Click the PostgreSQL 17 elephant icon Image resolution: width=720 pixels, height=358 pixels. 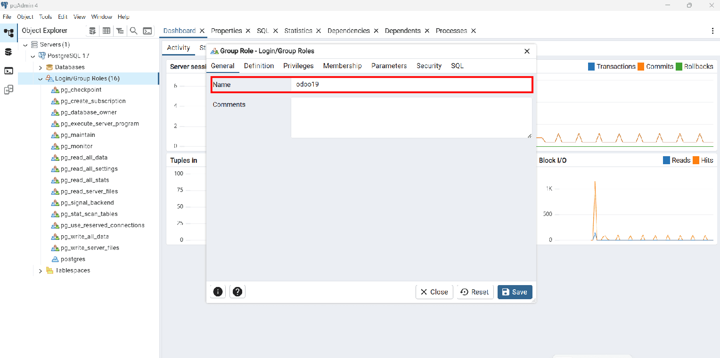point(42,56)
